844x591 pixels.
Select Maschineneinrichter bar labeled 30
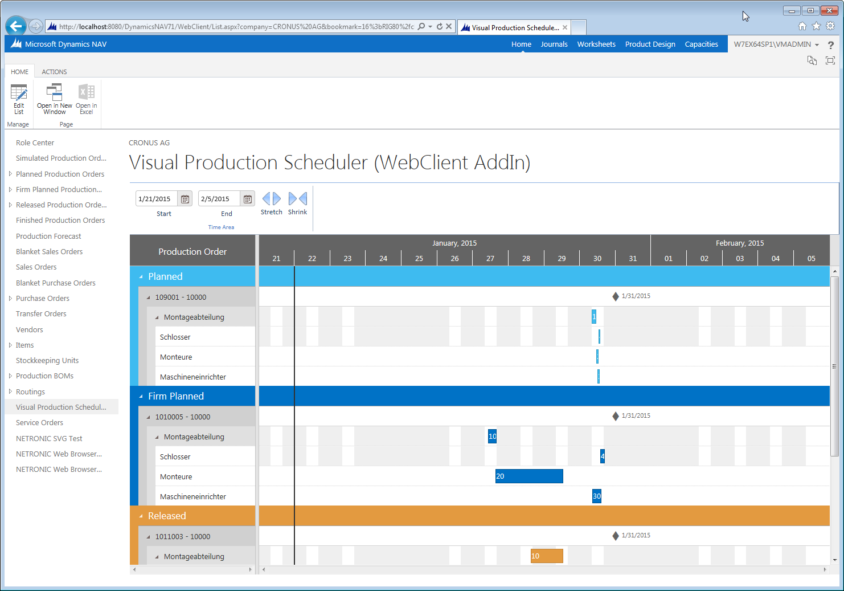(x=597, y=496)
